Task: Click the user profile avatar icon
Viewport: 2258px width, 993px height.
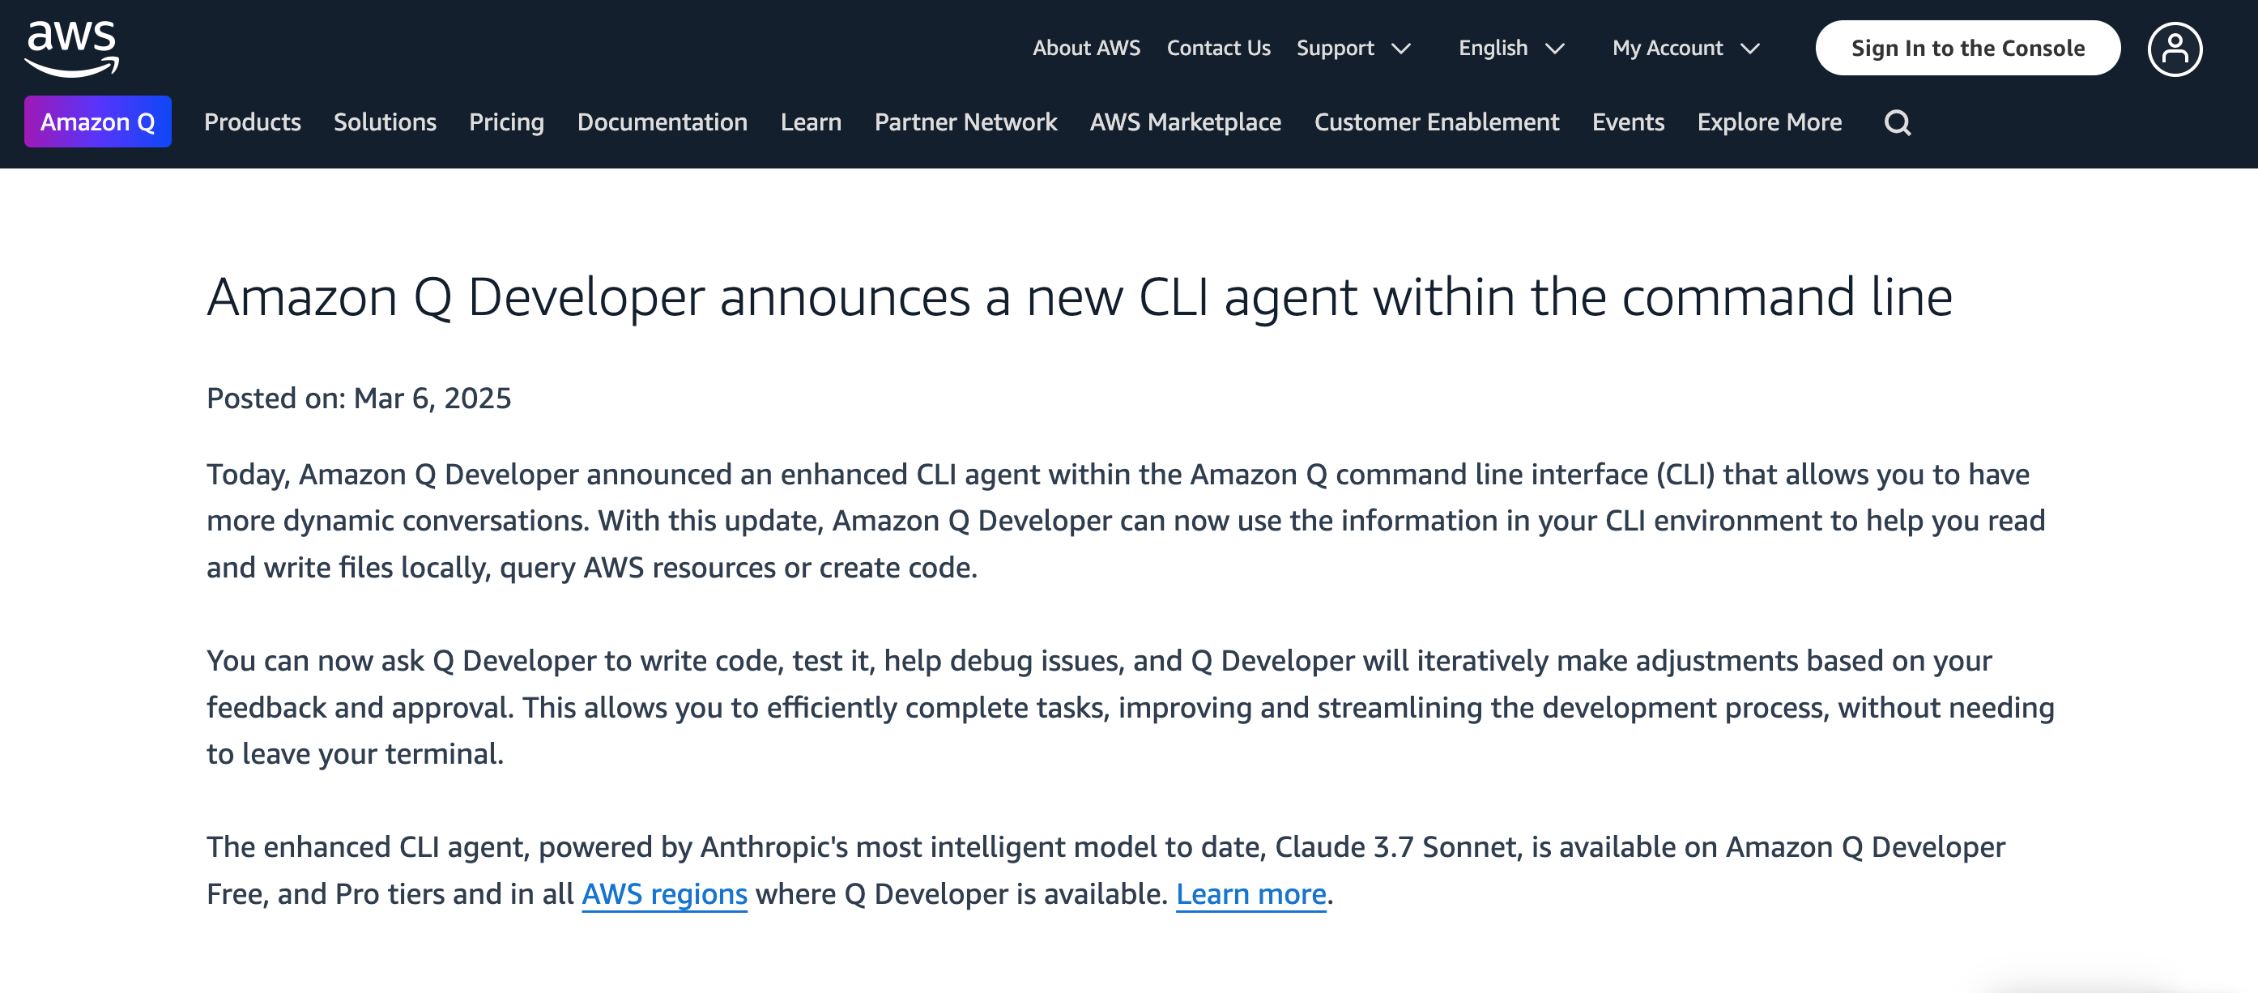Action: [2174, 49]
